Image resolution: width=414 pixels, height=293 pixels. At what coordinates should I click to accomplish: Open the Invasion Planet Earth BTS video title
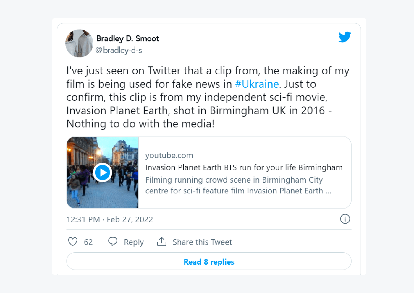pos(244,167)
